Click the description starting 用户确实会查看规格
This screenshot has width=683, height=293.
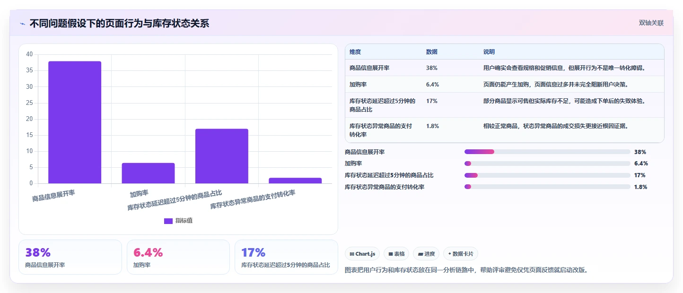[564, 68]
